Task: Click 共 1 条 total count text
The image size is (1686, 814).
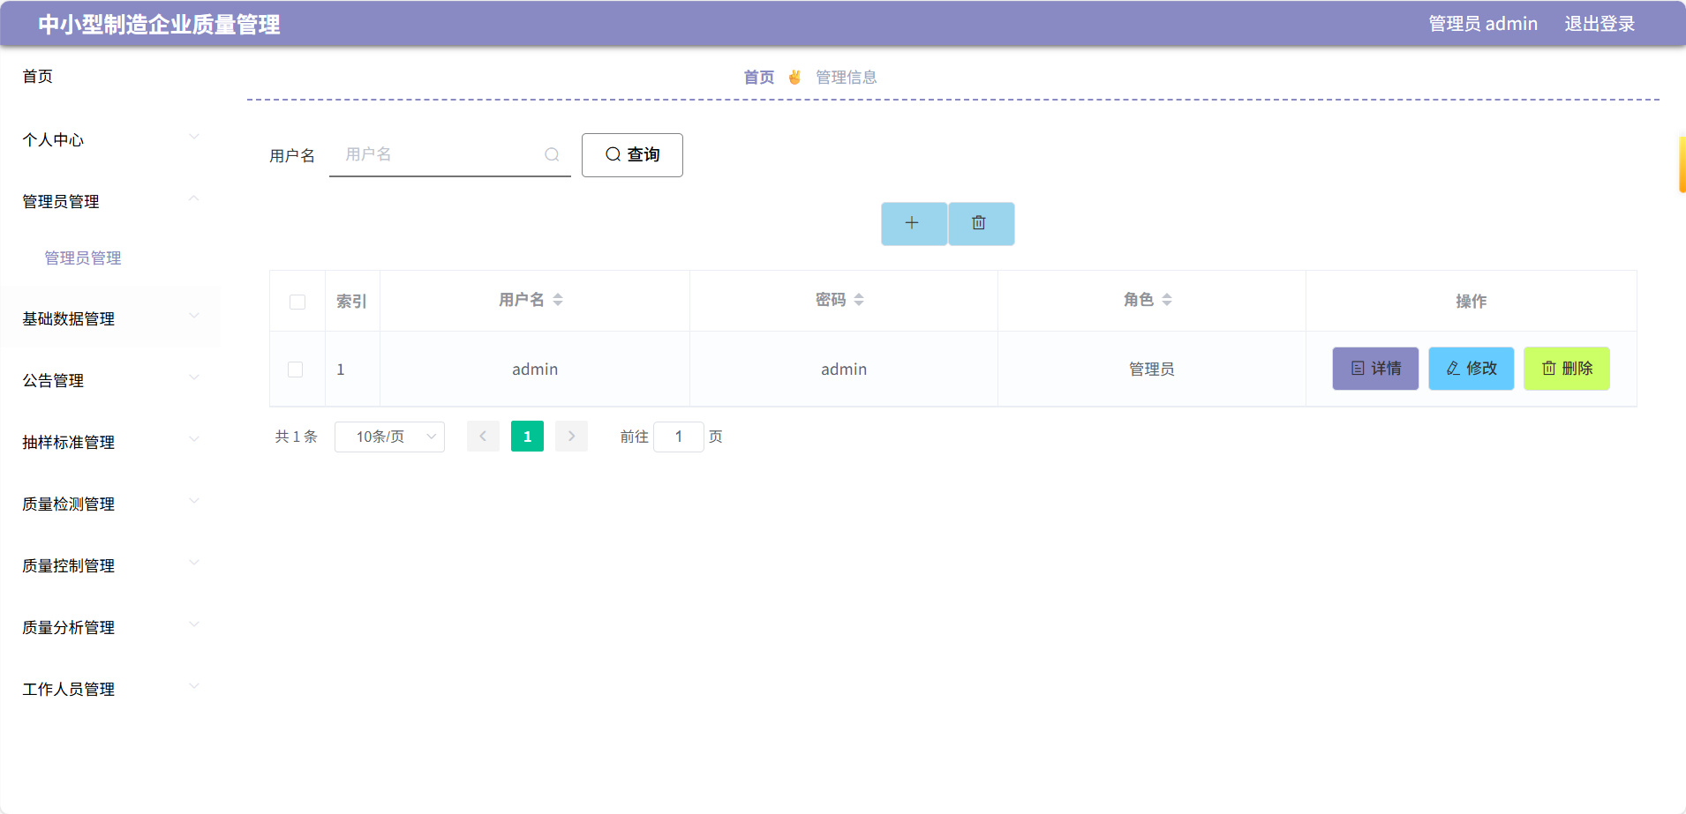Action: (x=296, y=437)
